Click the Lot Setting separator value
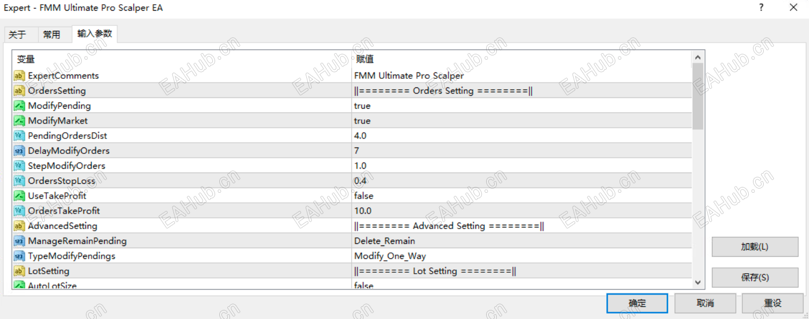 (435, 271)
